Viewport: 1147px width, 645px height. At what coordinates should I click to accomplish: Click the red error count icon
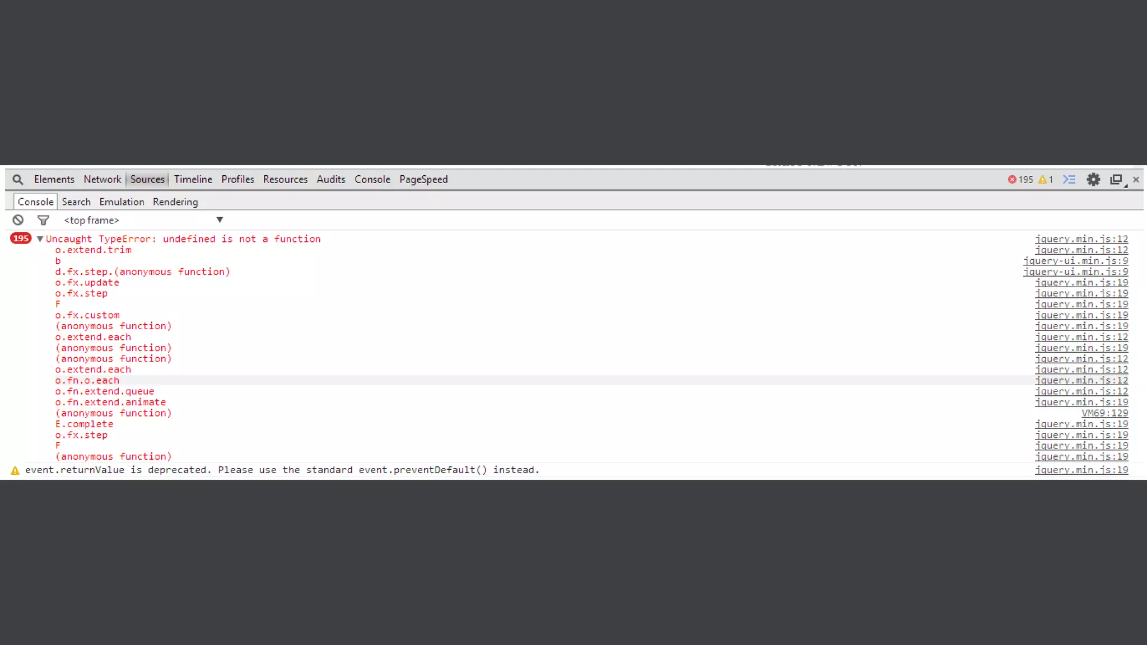coord(1012,180)
